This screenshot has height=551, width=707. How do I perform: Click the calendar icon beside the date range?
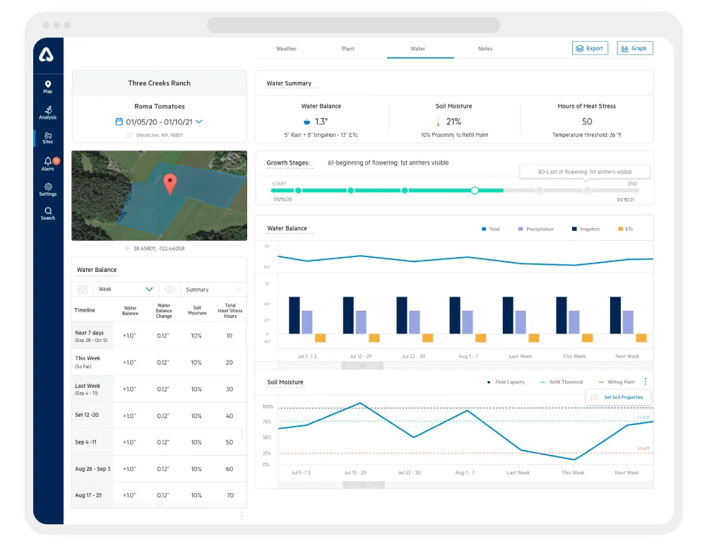(119, 122)
